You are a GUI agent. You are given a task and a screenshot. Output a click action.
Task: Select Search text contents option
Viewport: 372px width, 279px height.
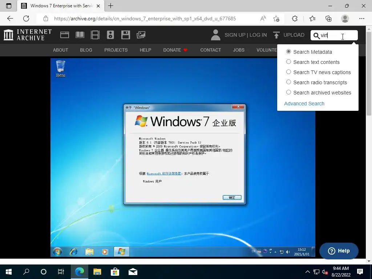[288, 62]
